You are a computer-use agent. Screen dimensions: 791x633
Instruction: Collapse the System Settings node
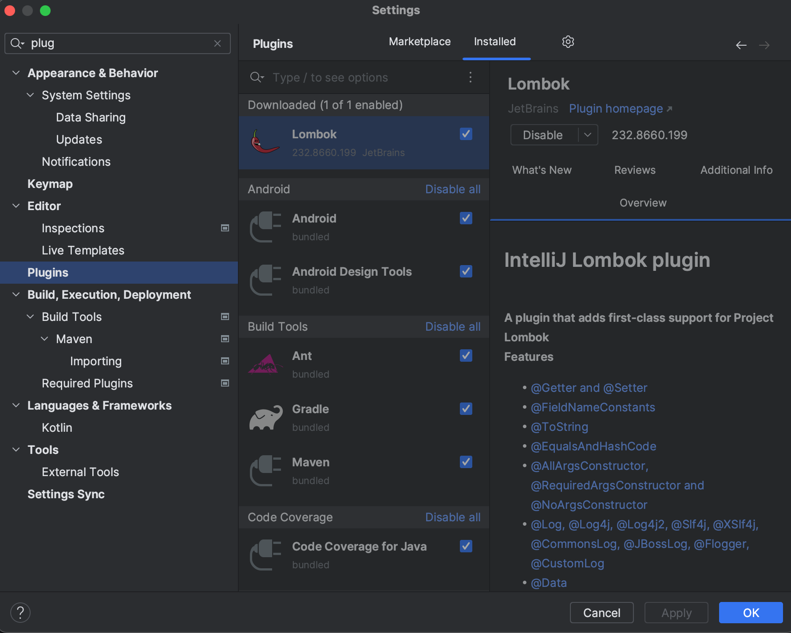(30, 95)
